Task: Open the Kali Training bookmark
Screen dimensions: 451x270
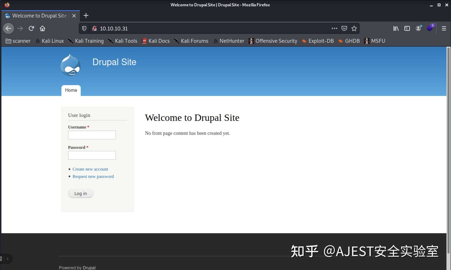Action: point(86,41)
